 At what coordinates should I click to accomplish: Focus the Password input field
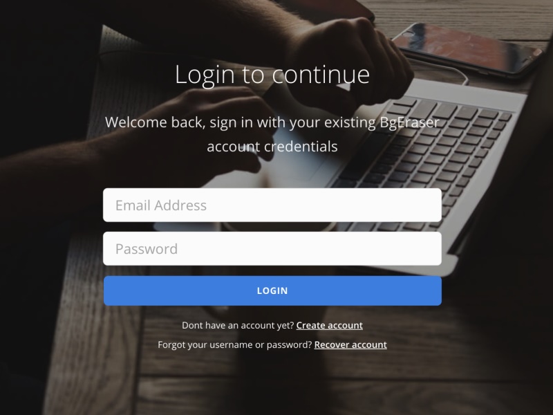point(272,248)
